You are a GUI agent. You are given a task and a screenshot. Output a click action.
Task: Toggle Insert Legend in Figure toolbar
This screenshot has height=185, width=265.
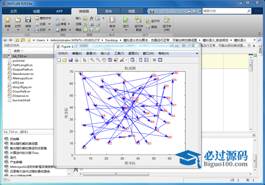point(146,60)
